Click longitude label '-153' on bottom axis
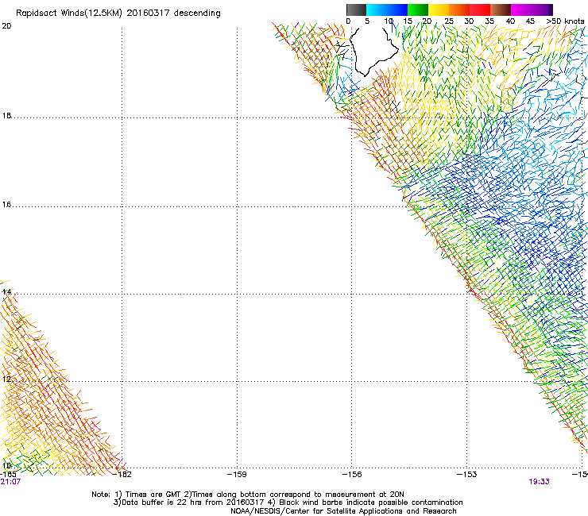The width and height of the screenshot is (588, 516). tap(467, 475)
